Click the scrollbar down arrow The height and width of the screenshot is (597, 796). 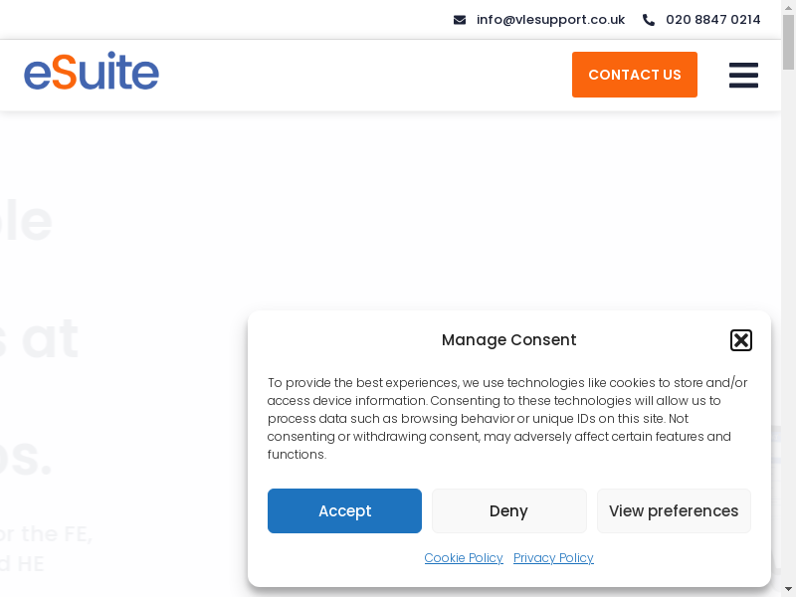(x=789, y=589)
